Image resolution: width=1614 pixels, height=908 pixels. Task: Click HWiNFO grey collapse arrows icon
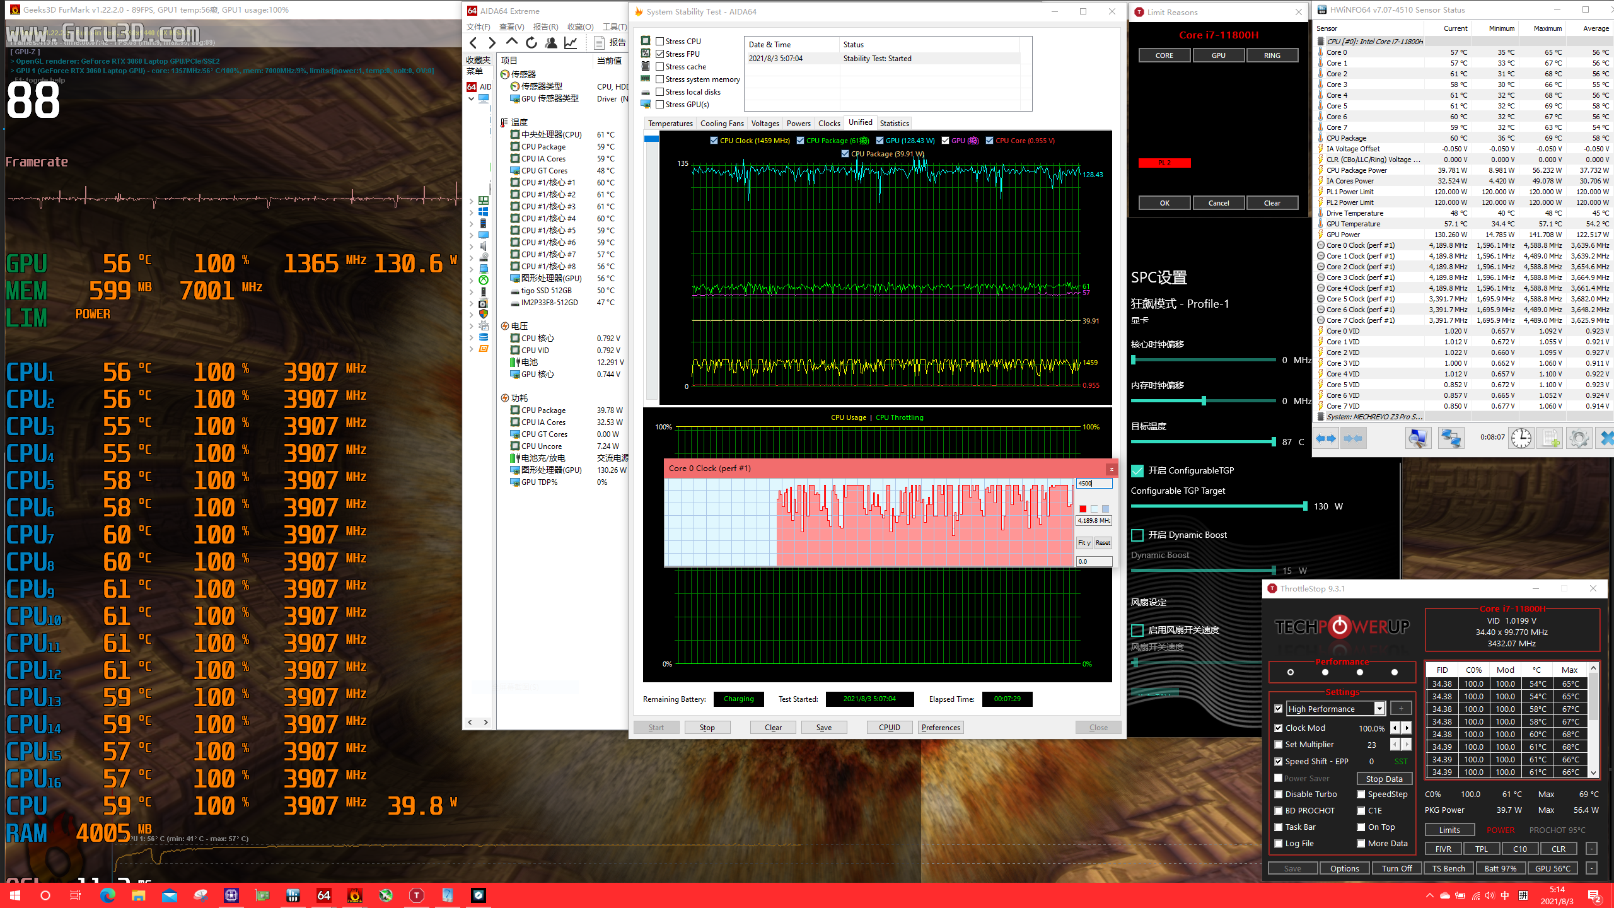(1353, 438)
